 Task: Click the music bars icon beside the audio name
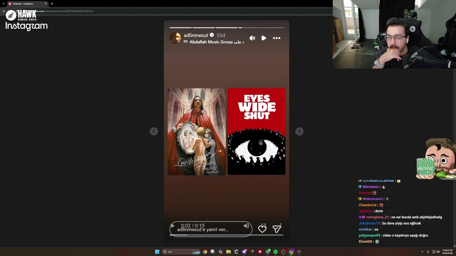[x=186, y=42]
